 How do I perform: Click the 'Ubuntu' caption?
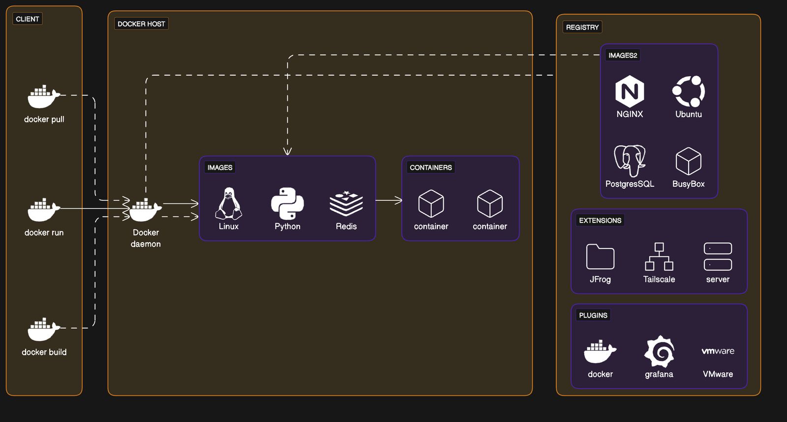tap(689, 114)
